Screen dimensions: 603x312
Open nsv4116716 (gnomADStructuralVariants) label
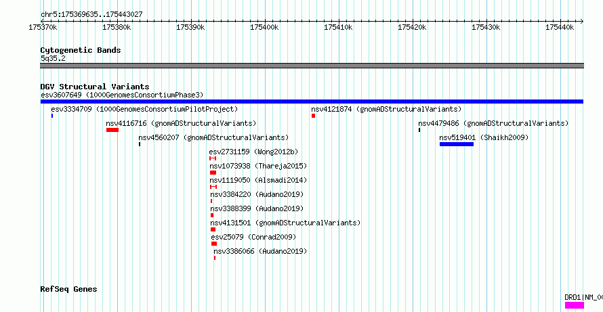[181, 123]
